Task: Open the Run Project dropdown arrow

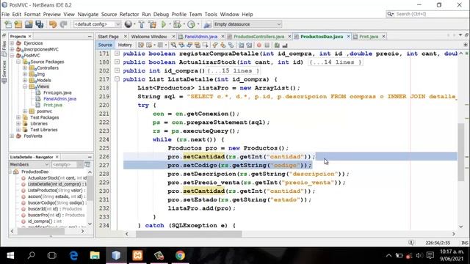Action: coord(170,24)
